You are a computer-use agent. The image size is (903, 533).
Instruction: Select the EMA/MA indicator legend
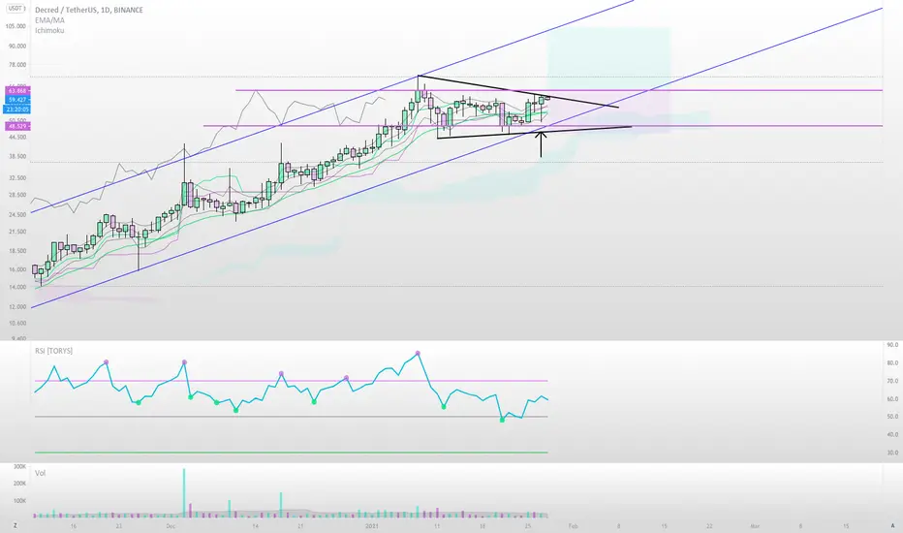[49, 20]
